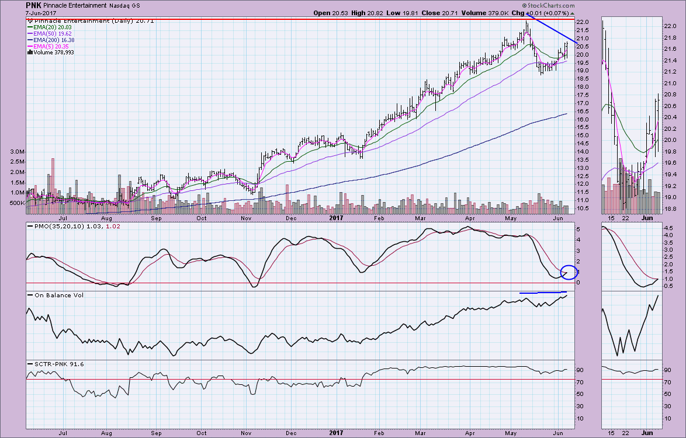The height and width of the screenshot is (438, 686).
Task: Click the 7-Jun-2017 chart date
Action: tap(41, 13)
